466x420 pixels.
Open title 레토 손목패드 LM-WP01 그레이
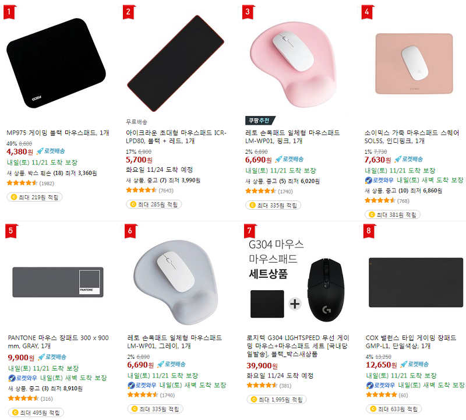(174, 342)
